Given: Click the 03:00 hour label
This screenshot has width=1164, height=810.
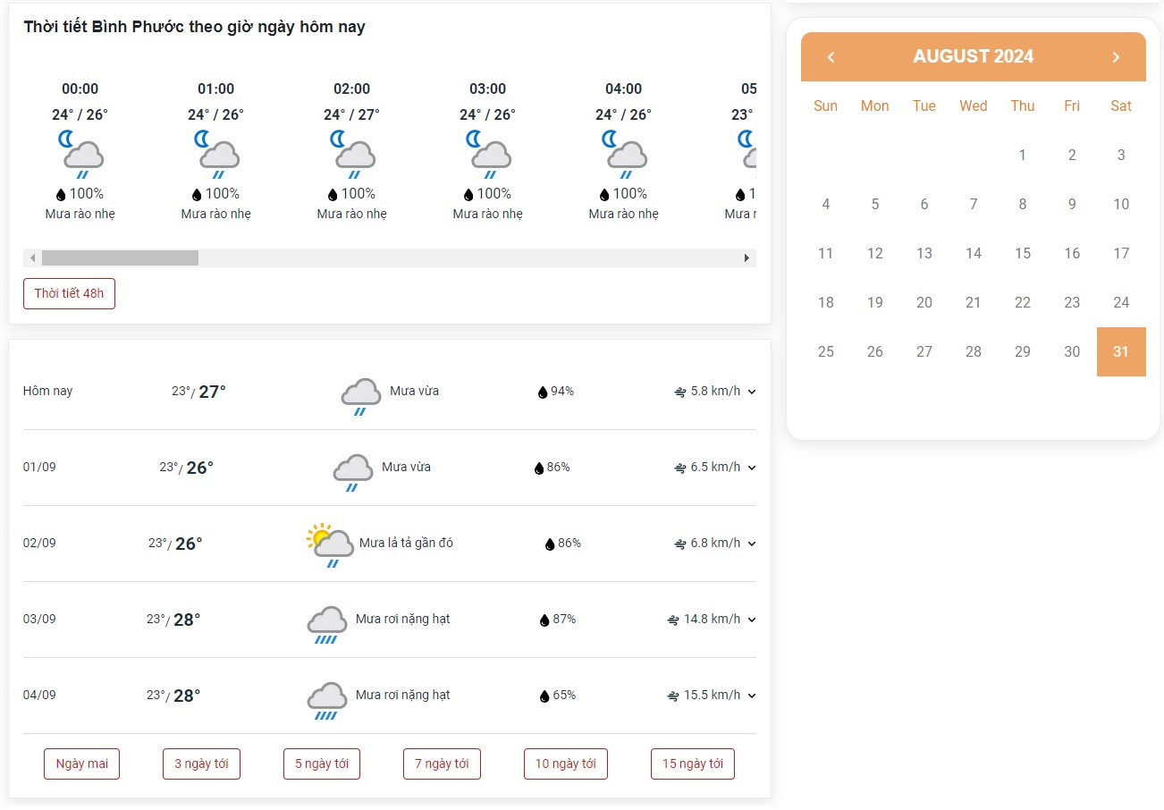Looking at the screenshot, I should pyautogui.click(x=488, y=89).
